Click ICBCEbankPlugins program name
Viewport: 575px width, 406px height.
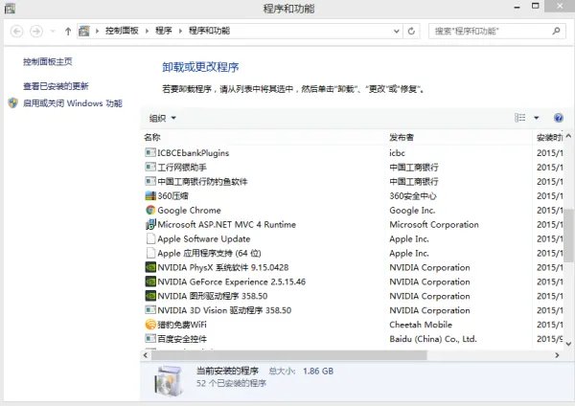point(193,153)
